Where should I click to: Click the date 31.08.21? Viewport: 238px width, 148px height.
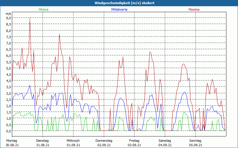click(x=43, y=145)
